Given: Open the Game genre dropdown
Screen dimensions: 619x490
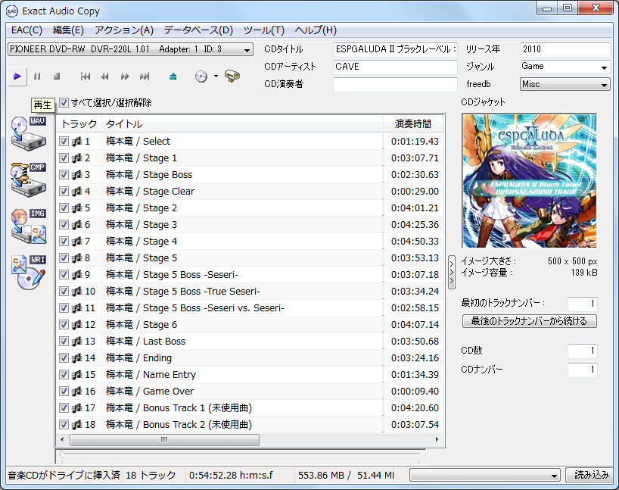Looking at the screenshot, I should [604, 67].
